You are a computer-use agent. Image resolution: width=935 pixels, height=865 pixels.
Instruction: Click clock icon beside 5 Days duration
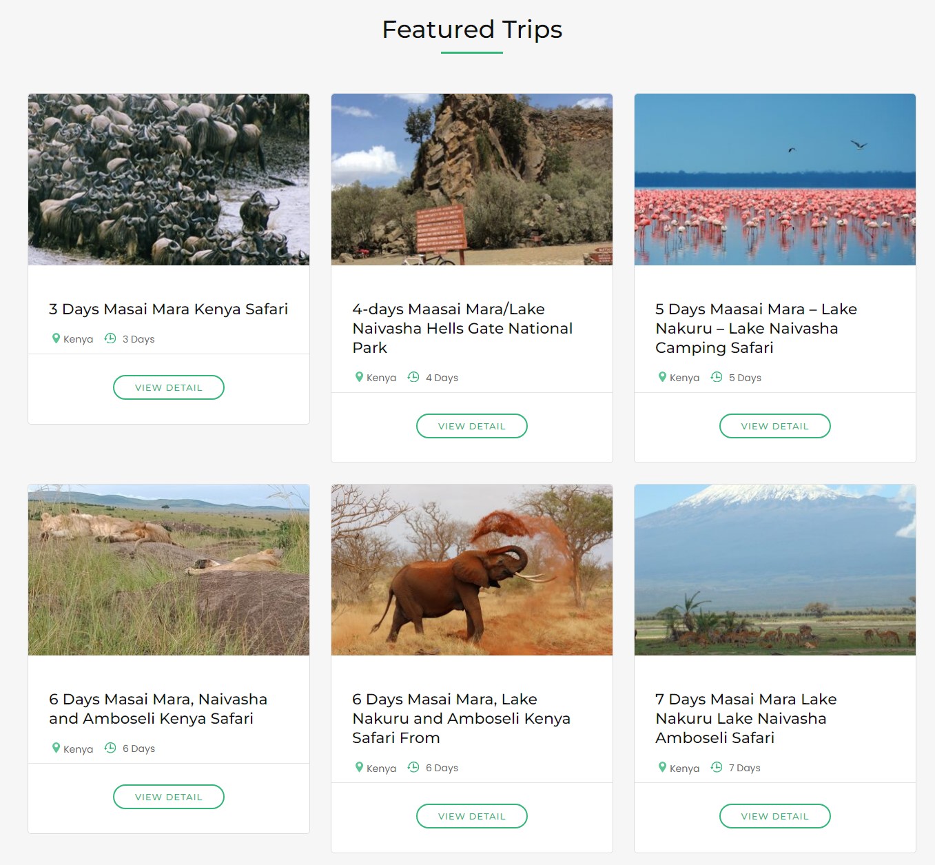[717, 377]
